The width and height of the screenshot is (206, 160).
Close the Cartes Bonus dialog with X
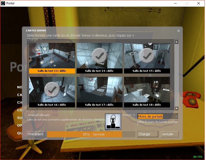[x=178, y=31]
